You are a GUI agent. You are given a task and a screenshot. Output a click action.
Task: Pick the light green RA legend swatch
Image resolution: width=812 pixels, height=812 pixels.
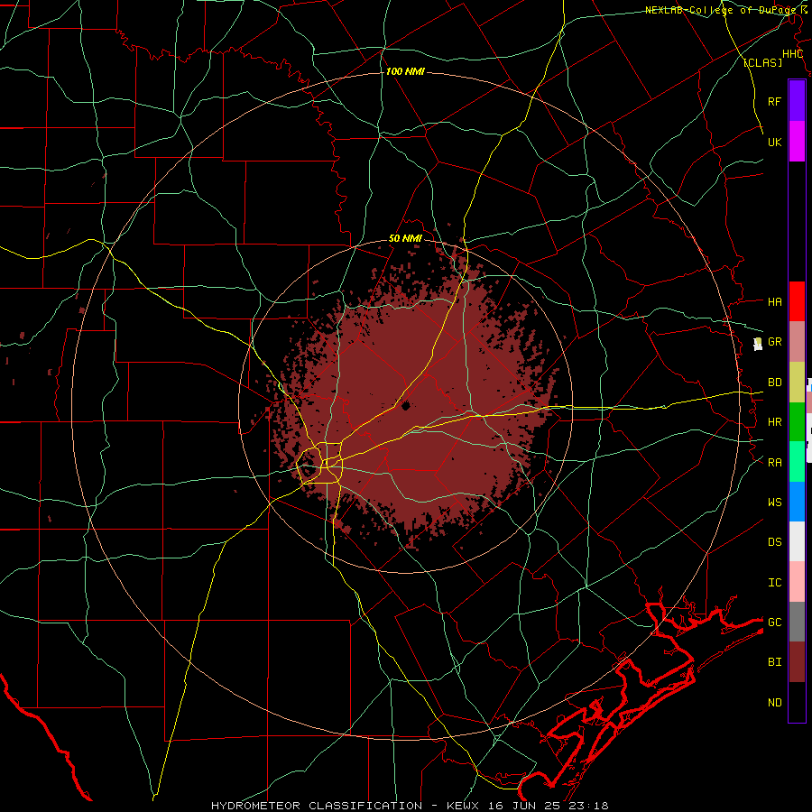(797, 462)
